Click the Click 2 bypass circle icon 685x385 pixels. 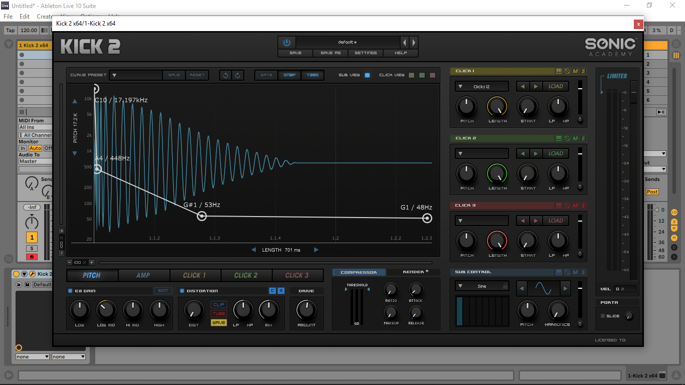[567, 138]
